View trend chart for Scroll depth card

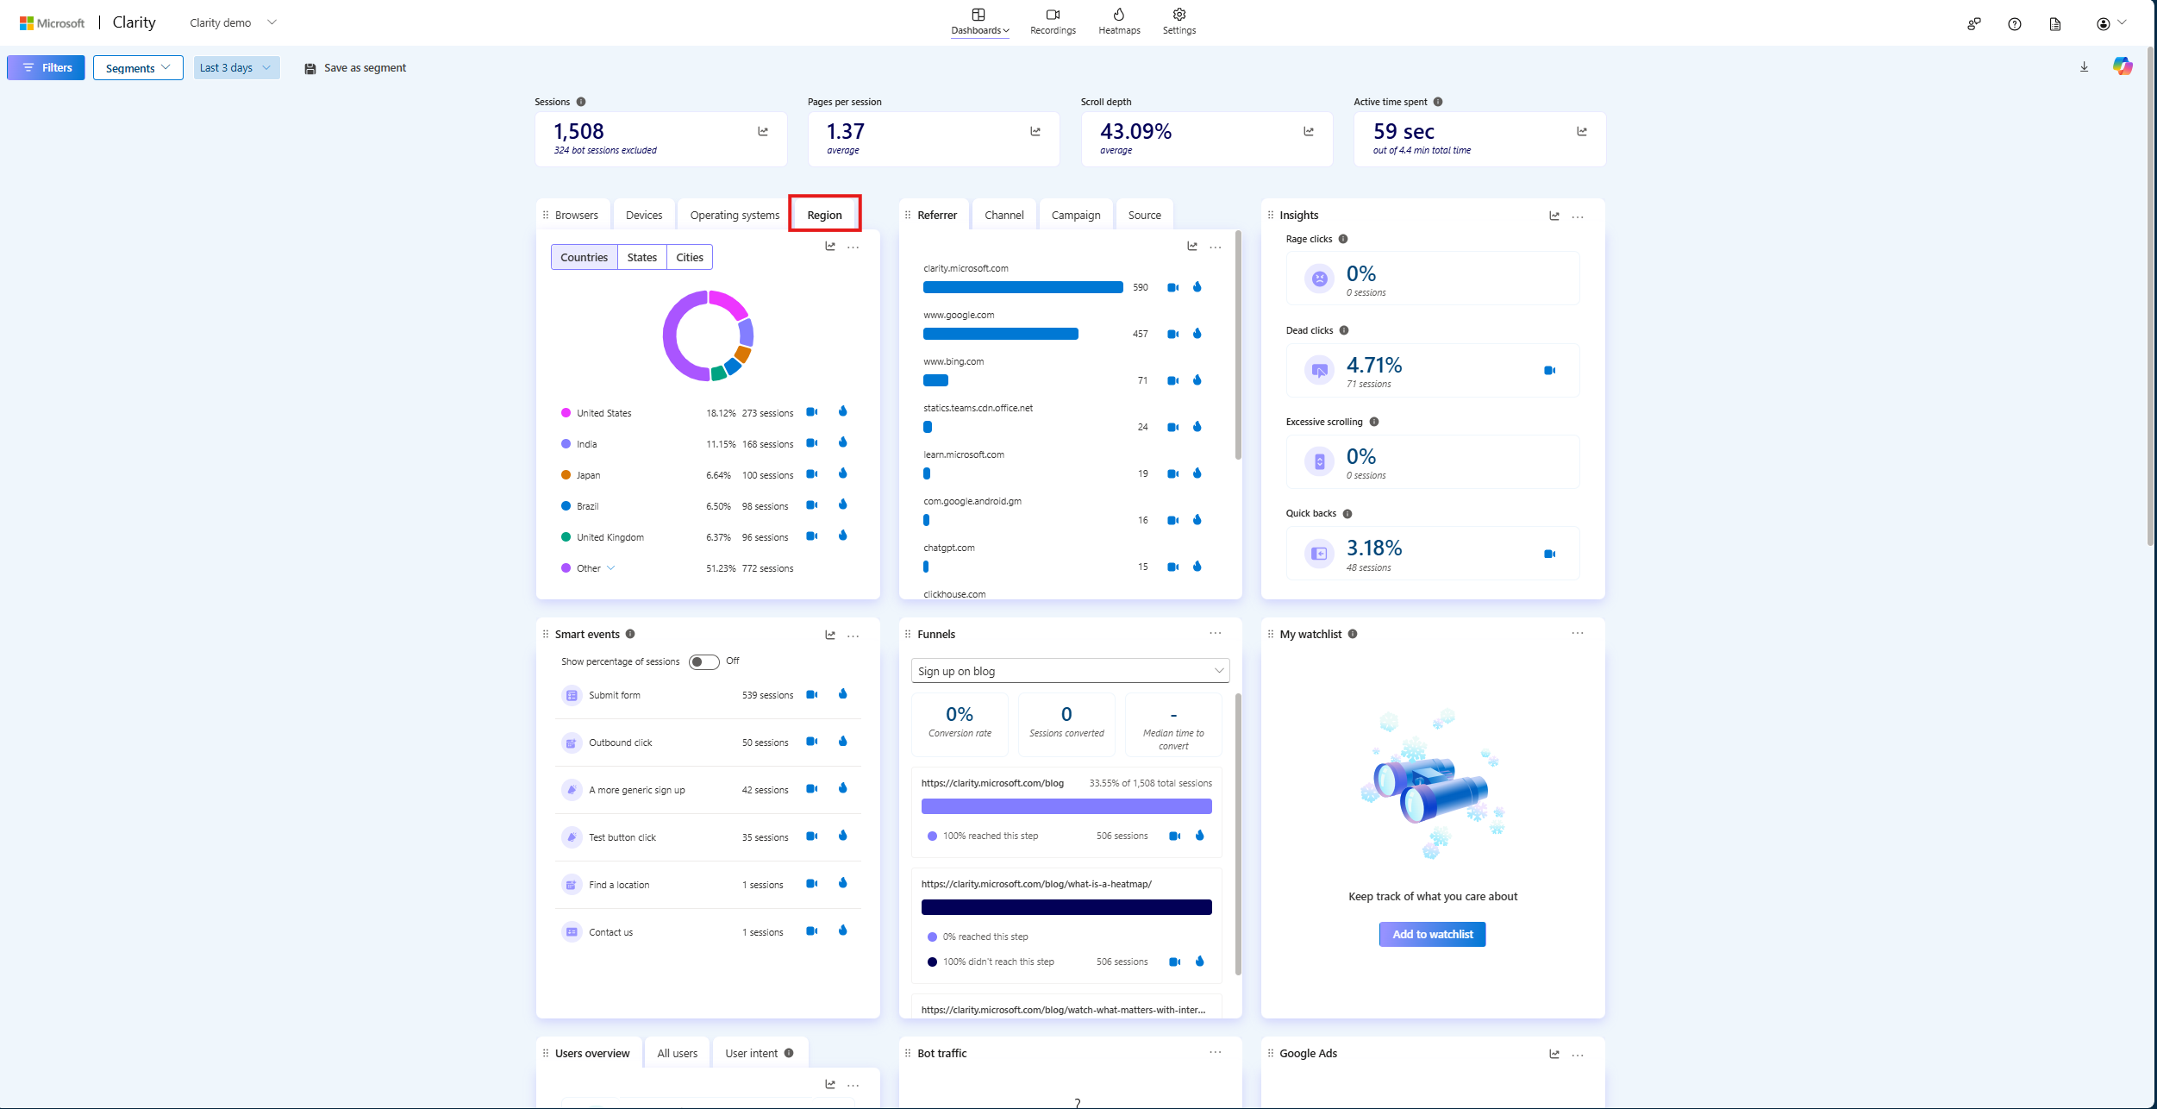(x=1309, y=132)
